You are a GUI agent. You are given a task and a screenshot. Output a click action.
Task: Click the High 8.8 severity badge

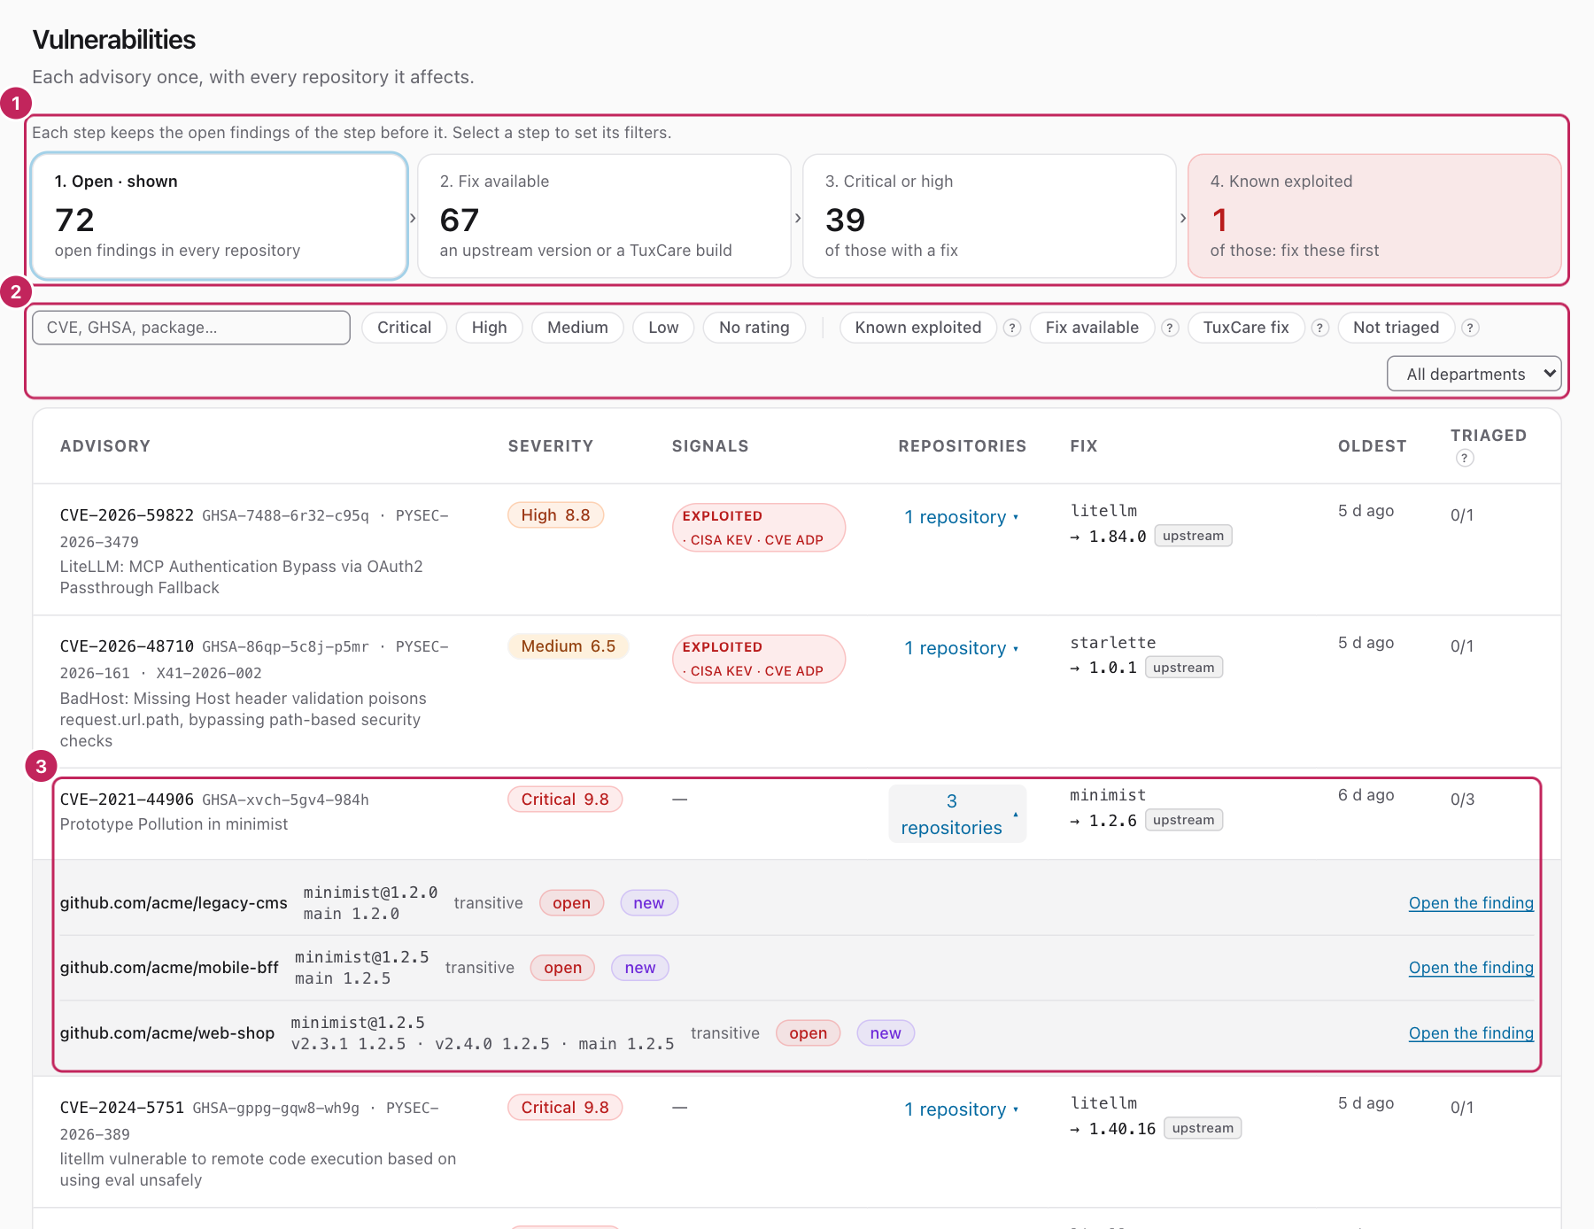pos(555,515)
